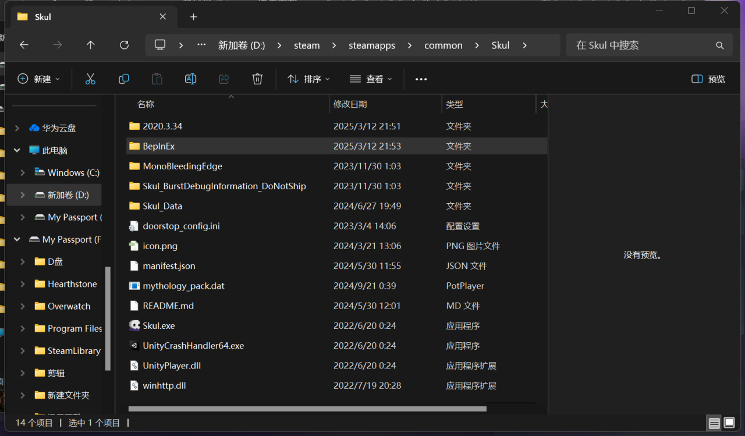The height and width of the screenshot is (436, 745).
Task: Click the horizontal scrollbar of file list
Action: point(307,409)
